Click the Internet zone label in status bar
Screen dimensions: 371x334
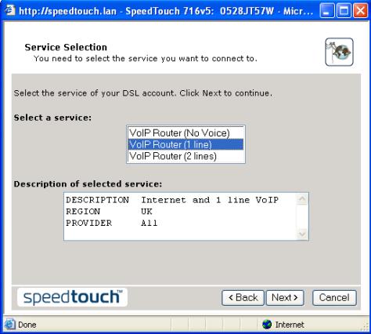pos(290,325)
